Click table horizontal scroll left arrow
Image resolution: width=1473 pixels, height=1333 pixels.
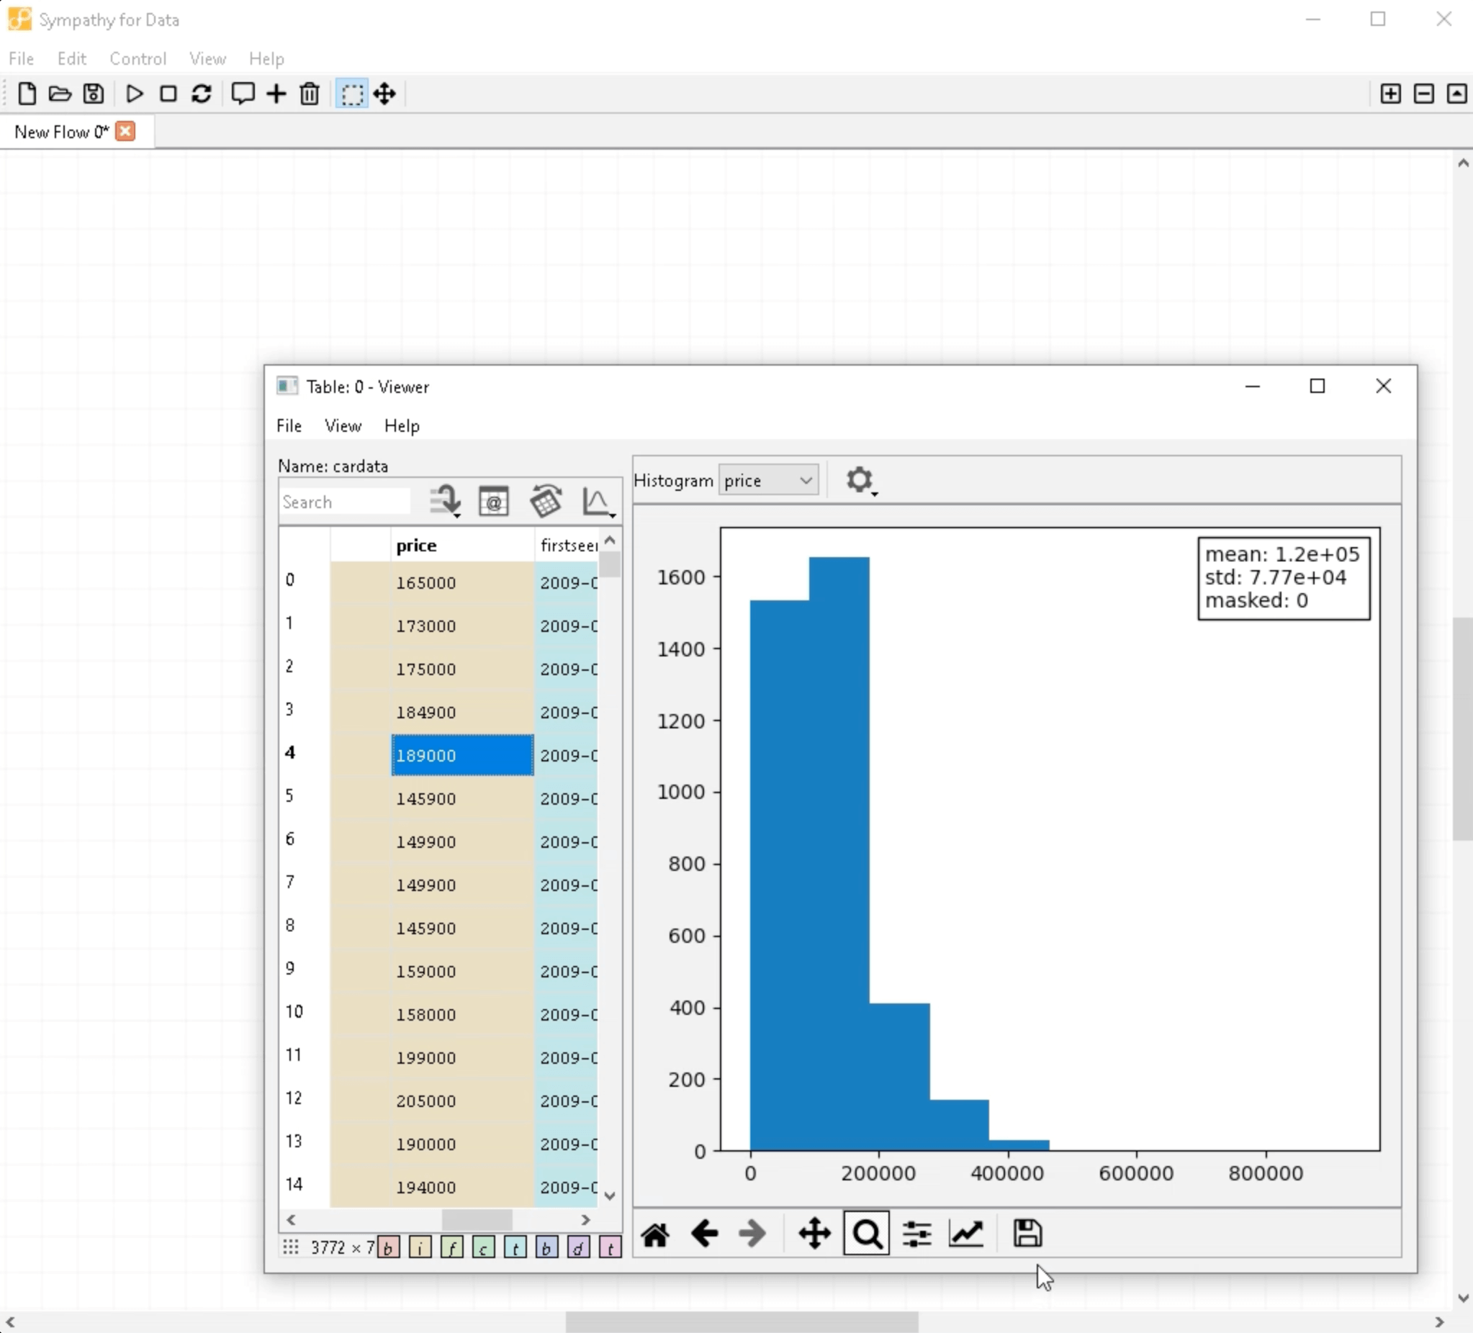click(291, 1220)
